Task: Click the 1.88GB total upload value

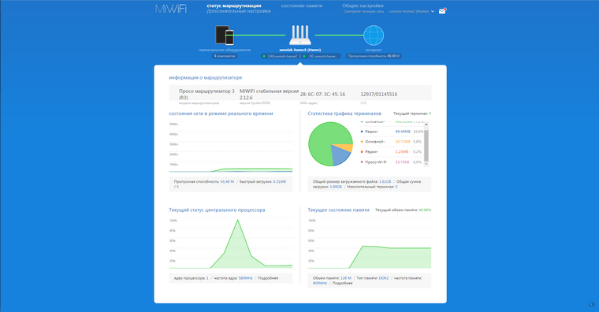Action: pyautogui.click(x=336, y=187)
